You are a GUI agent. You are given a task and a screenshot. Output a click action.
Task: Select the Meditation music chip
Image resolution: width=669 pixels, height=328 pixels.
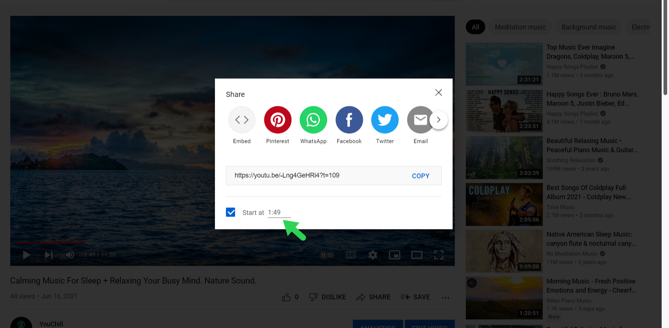520,27
